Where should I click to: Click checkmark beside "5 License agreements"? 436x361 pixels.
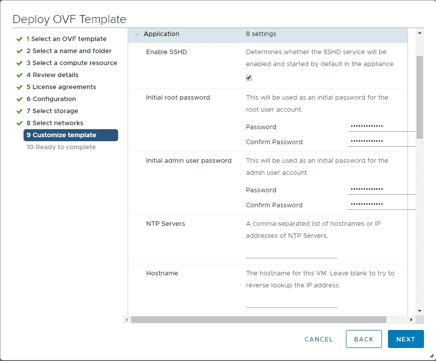19,87
